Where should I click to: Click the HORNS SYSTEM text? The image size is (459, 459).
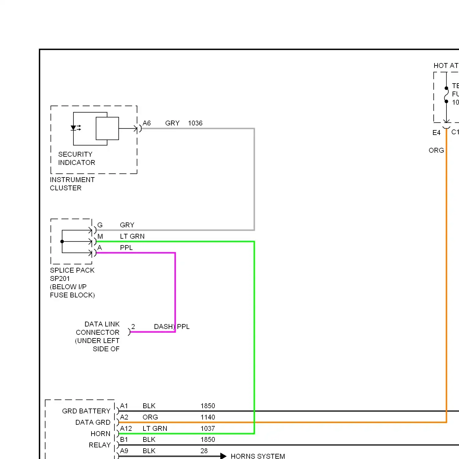pyautogui.click(x=258, y=456)
